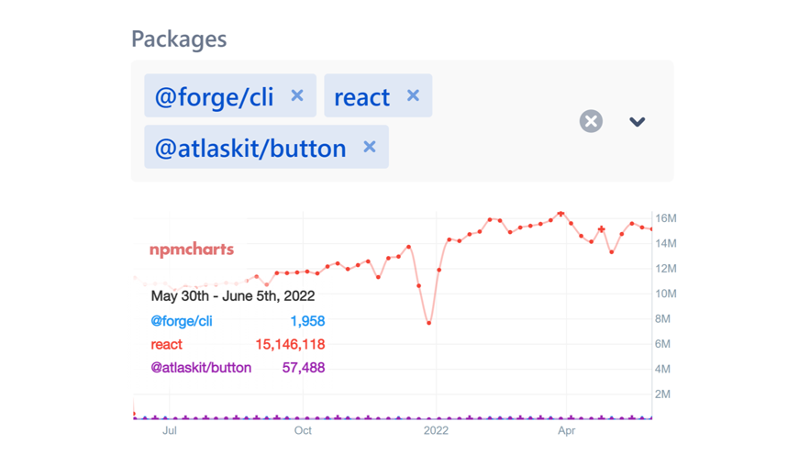Remove the @atlaskit/button package tag
The height and width of the screenshot is (455, 799).
[370, 147]
